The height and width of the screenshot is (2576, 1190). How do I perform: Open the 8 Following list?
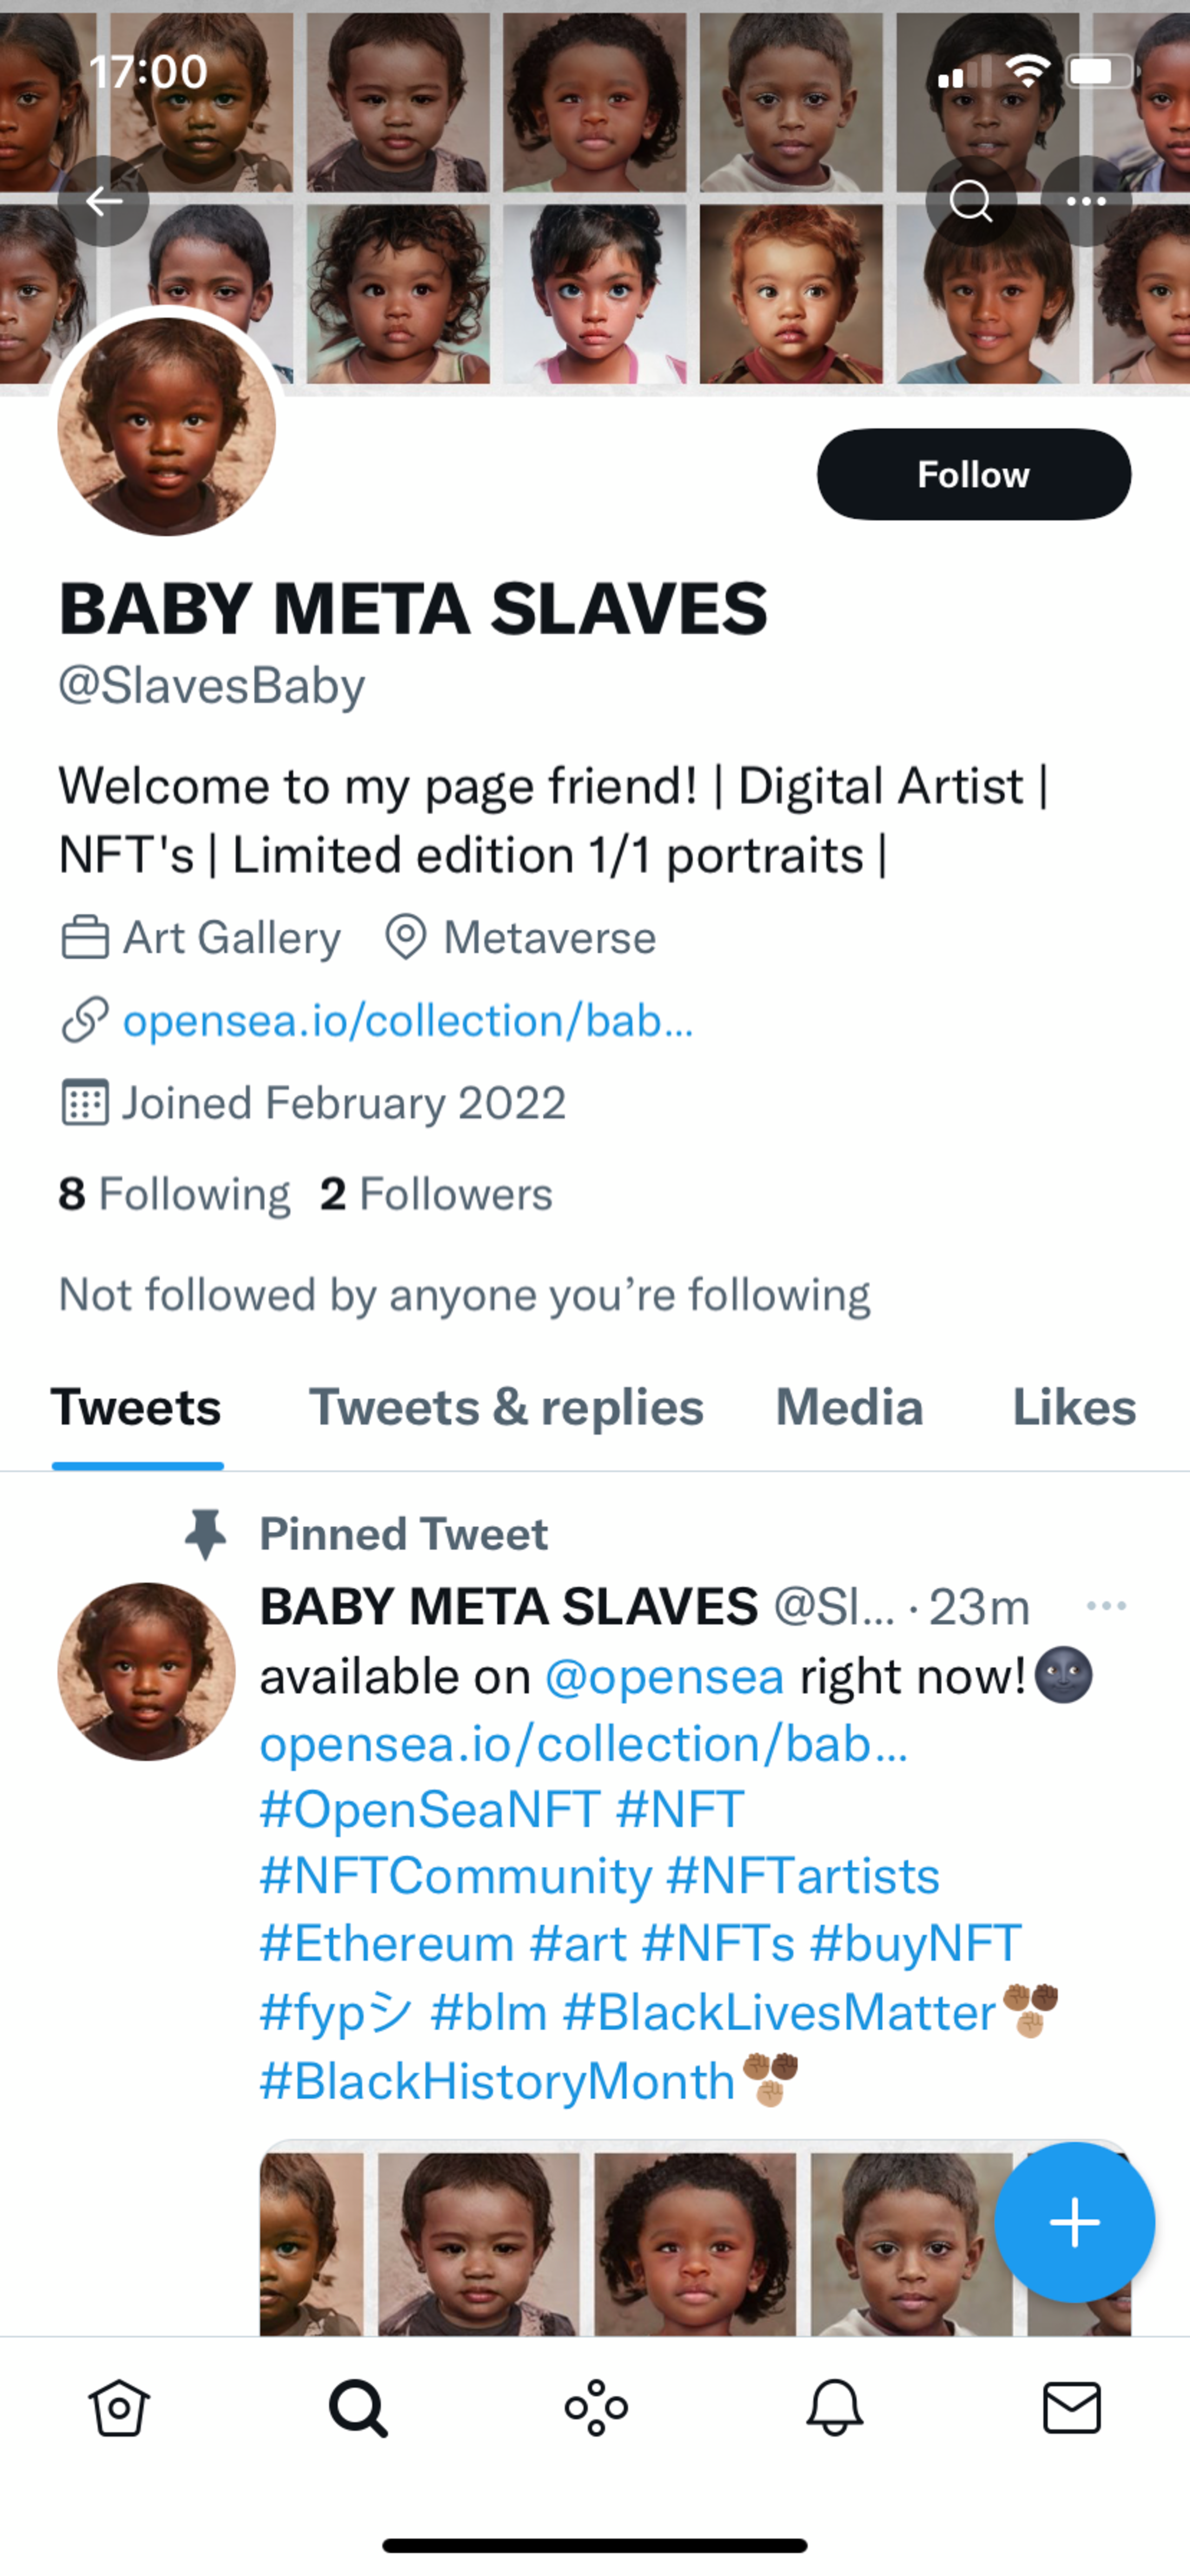point(174,1194)
